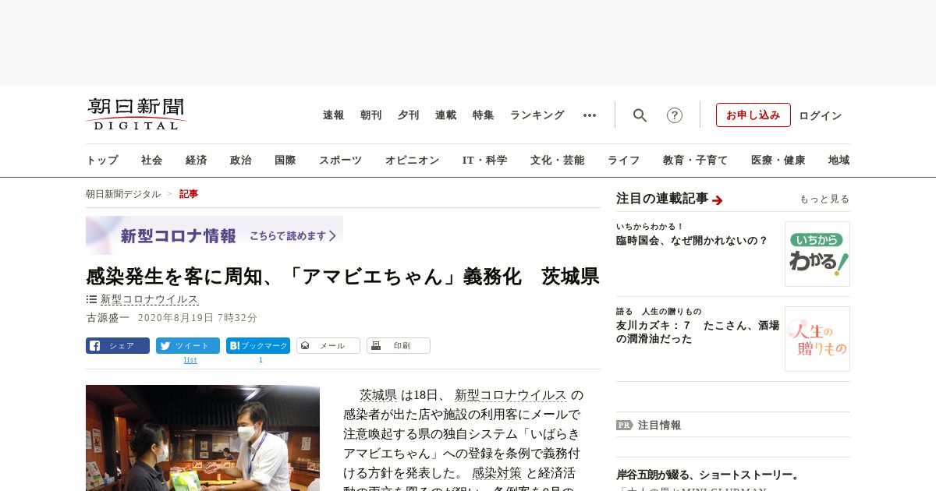The image size is (936, 491).
Task: Go to ライフ section tab
Action: click(x=624, y=161)
